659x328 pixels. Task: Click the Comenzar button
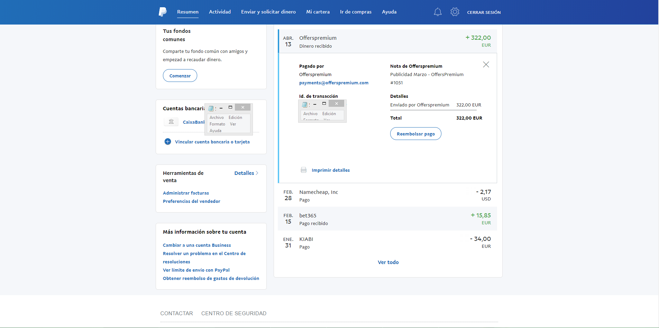180,76
